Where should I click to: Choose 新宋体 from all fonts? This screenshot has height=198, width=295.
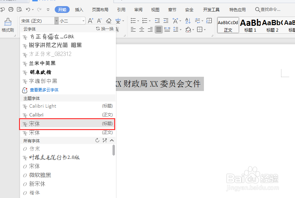pos(66,184)
